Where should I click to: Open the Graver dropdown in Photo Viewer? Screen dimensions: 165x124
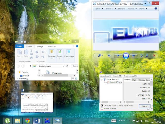click(x=132, y=9)
